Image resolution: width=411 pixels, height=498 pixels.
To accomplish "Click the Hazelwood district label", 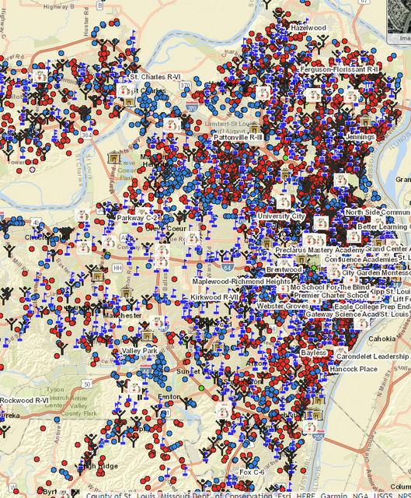I will tap(308, 28).
